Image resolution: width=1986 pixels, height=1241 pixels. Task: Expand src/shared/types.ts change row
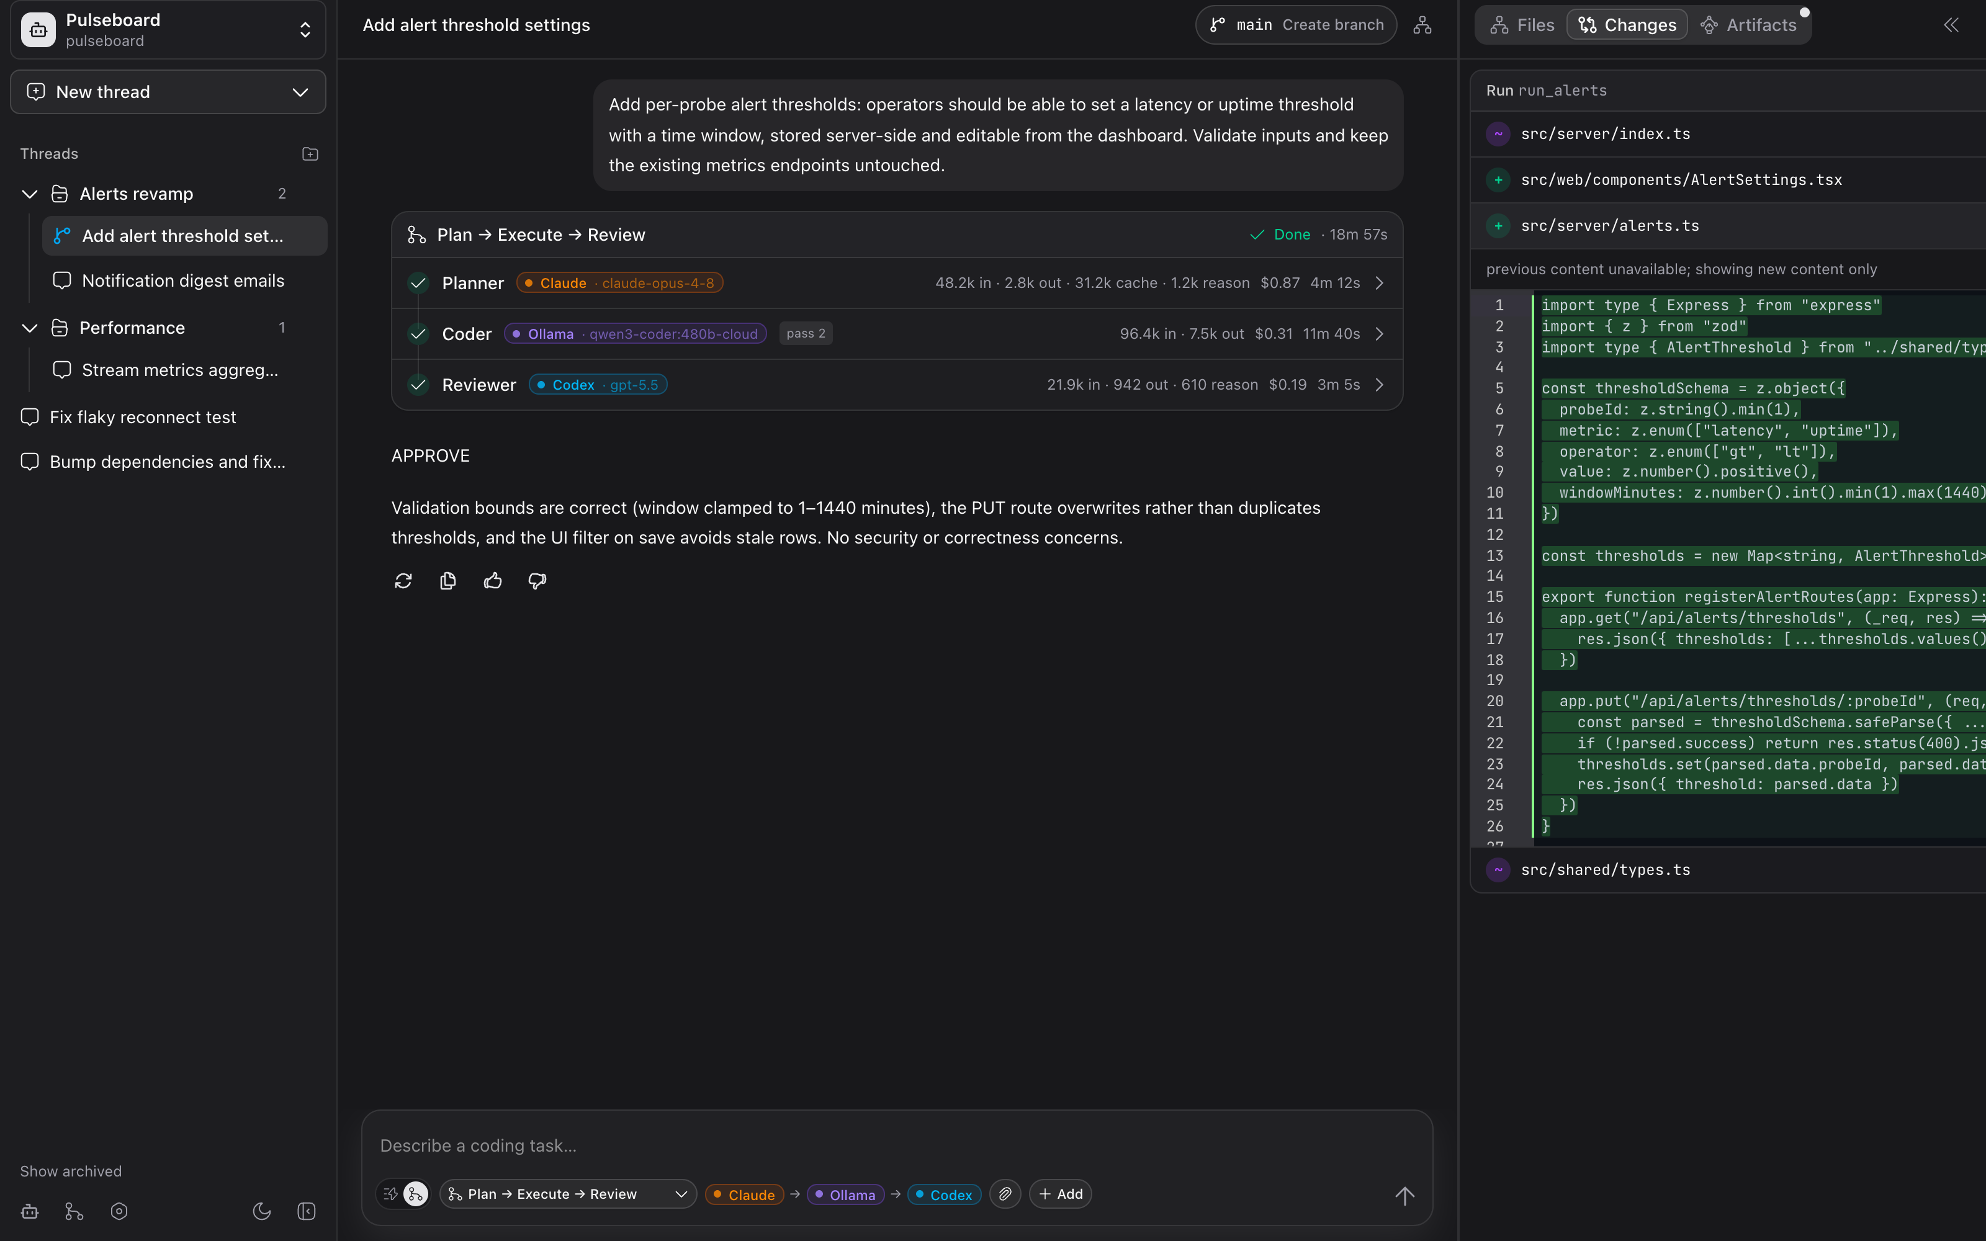(x=1727, y=870)
